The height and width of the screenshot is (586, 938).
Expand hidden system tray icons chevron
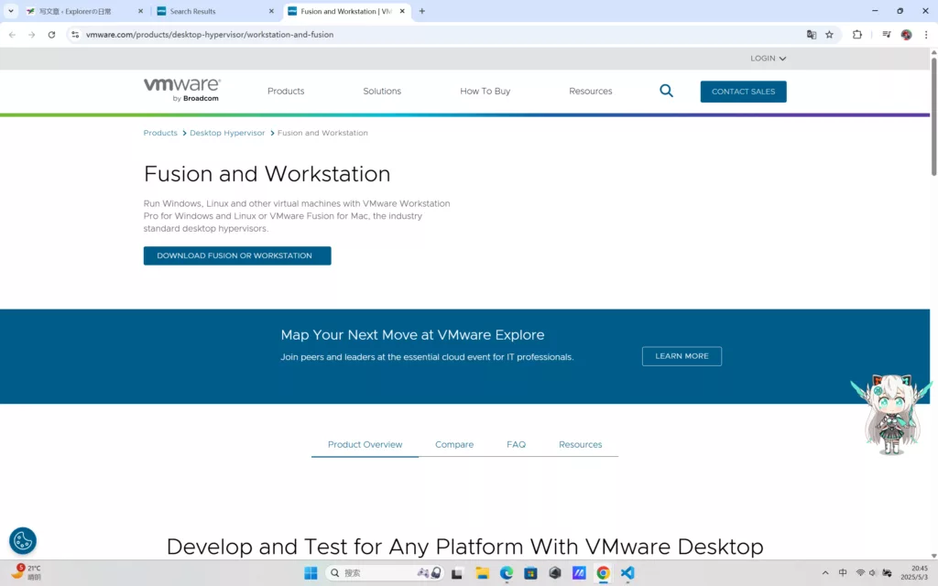point(825,573)
